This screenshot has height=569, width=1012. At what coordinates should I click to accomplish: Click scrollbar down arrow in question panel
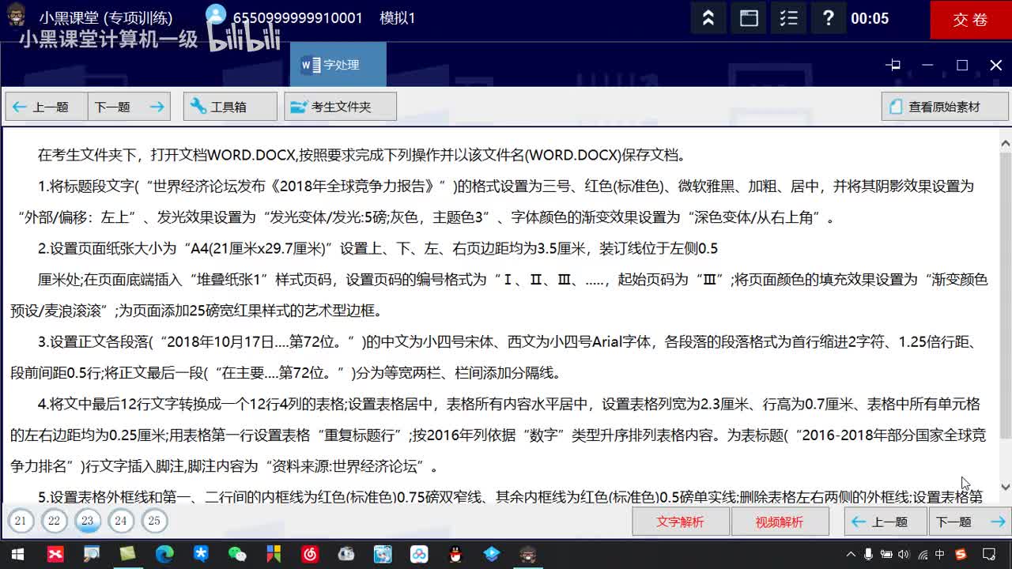pyautogui.click(x=1005, y=487)
